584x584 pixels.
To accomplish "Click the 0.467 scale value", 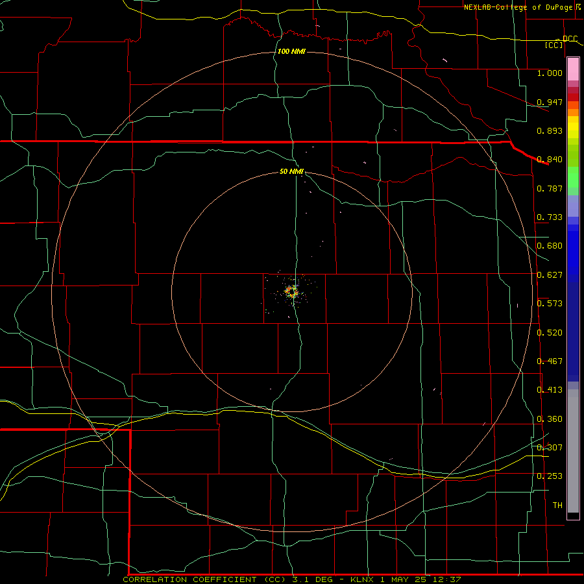I will point(550,361).
